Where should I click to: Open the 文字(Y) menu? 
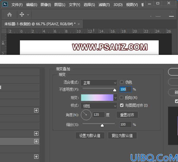click(x=75, y=5)
